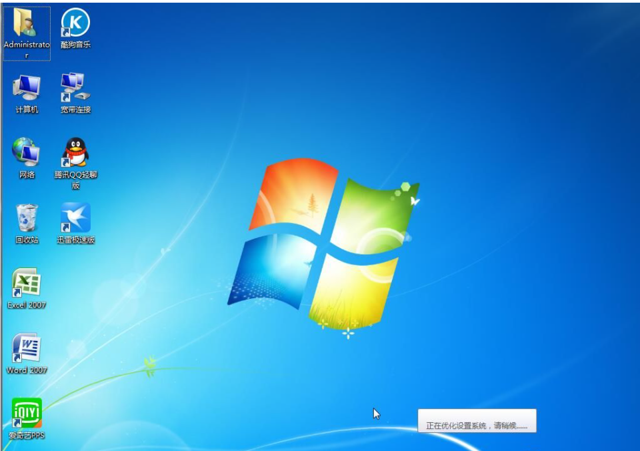Viewport: 640px width, 451px height.
Task: Select the 网络 (Network) globe icon
Action: tap(27, 152)
